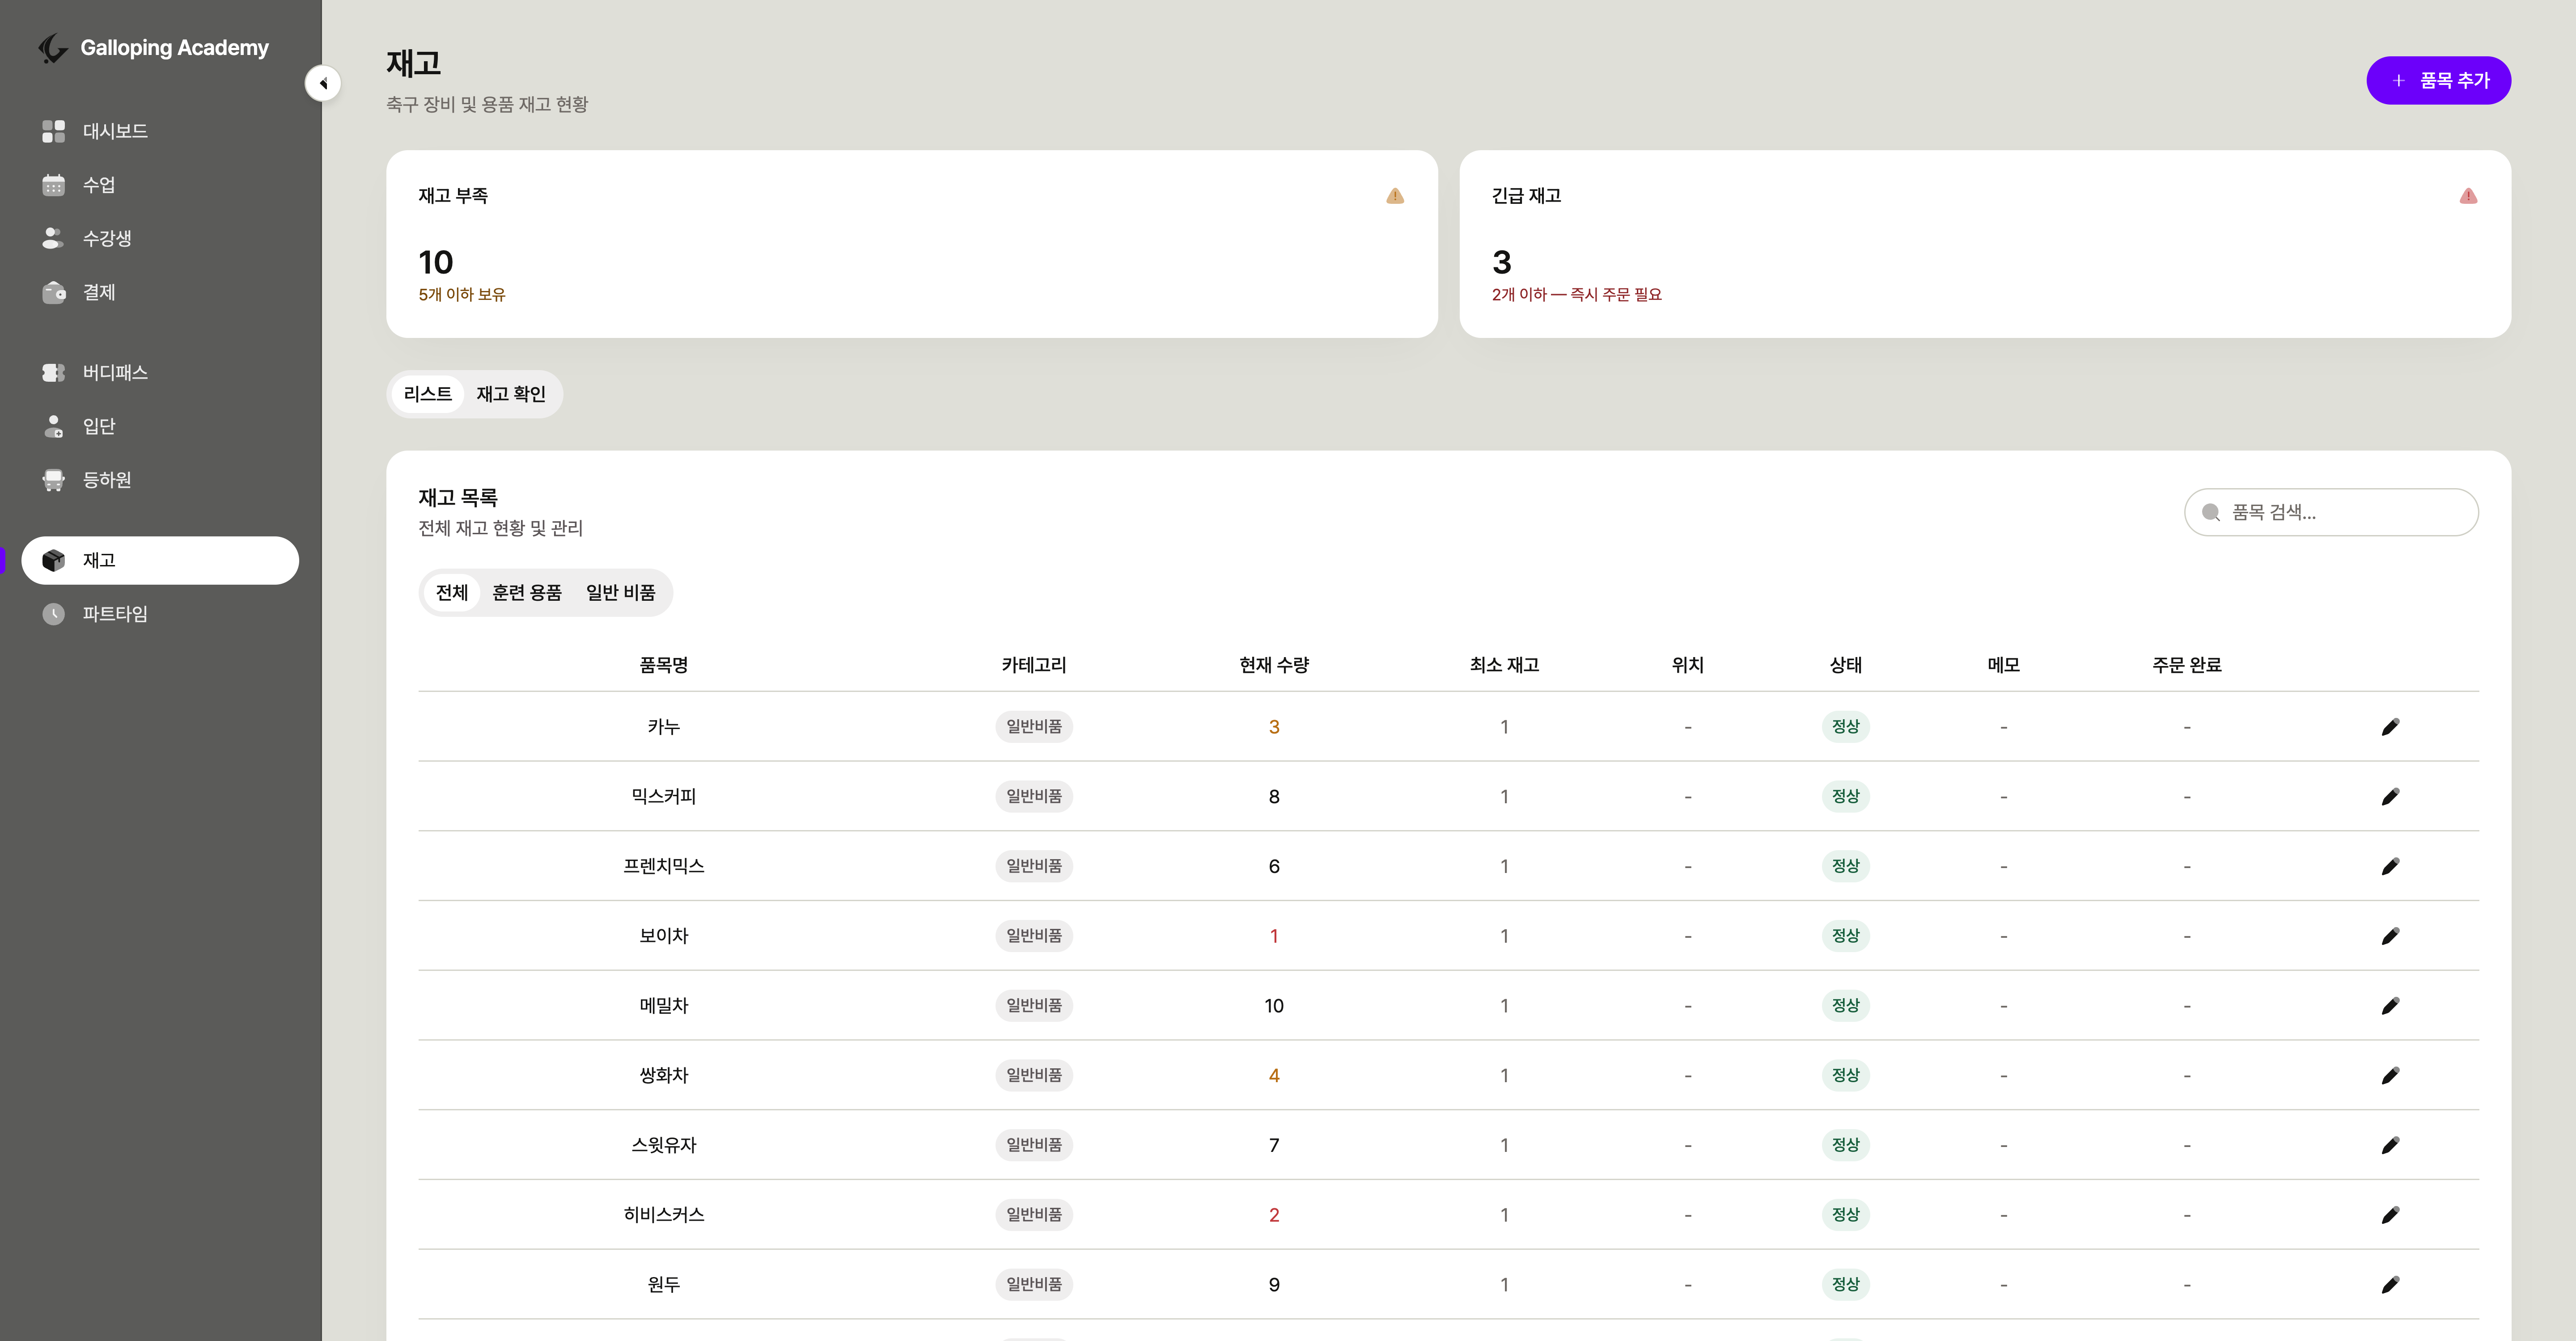Viewport: 2576px width, 1341px height.
Task: Click the 카테고리 column header
Action: tap(1034, 665)
